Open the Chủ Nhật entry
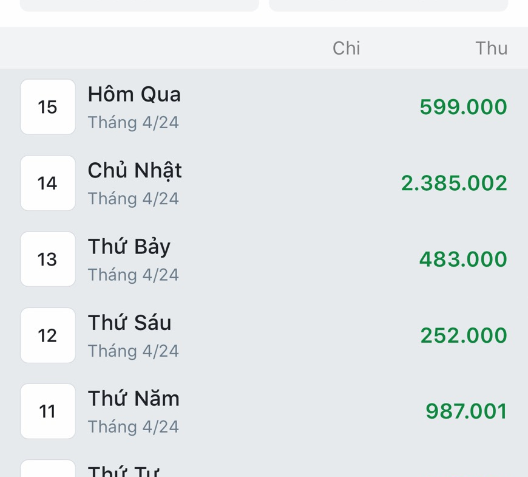 pyautogui.click(x=135, y=171)
